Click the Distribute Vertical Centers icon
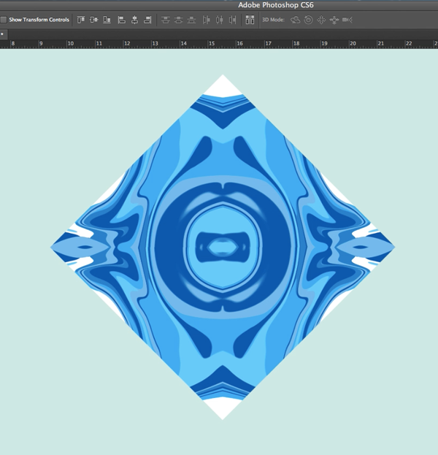 click(179, 20)
